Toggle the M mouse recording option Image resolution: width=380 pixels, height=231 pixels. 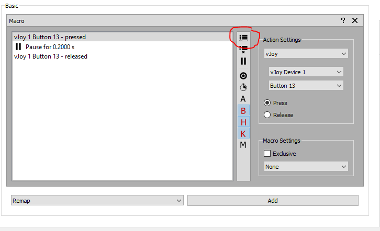pos(243,145)
